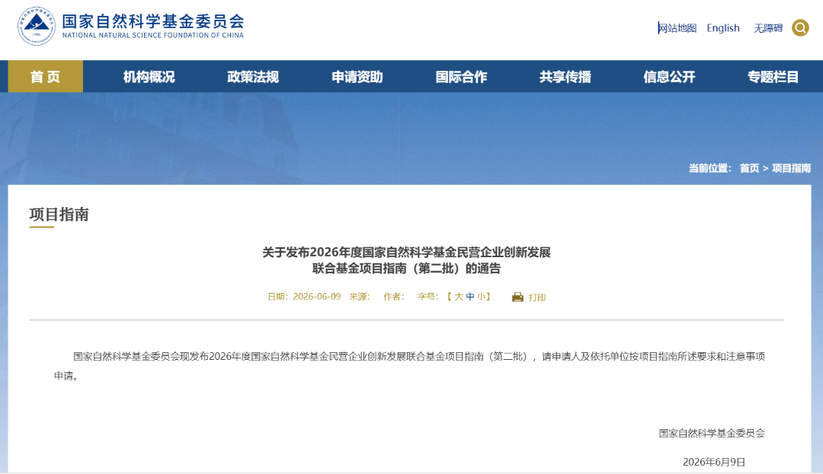Click NATIONAL NATURAL SCIENCE FOUNDATION OF CHINA text
823x474 pixels.
point(152,36)
